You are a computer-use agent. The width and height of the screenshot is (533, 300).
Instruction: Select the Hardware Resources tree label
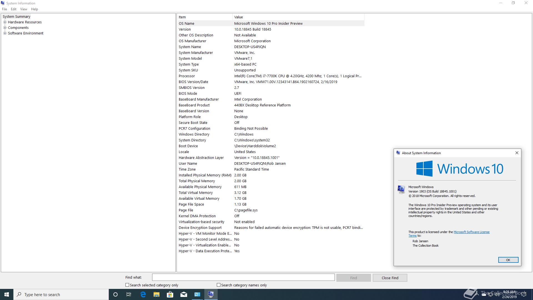25,22
